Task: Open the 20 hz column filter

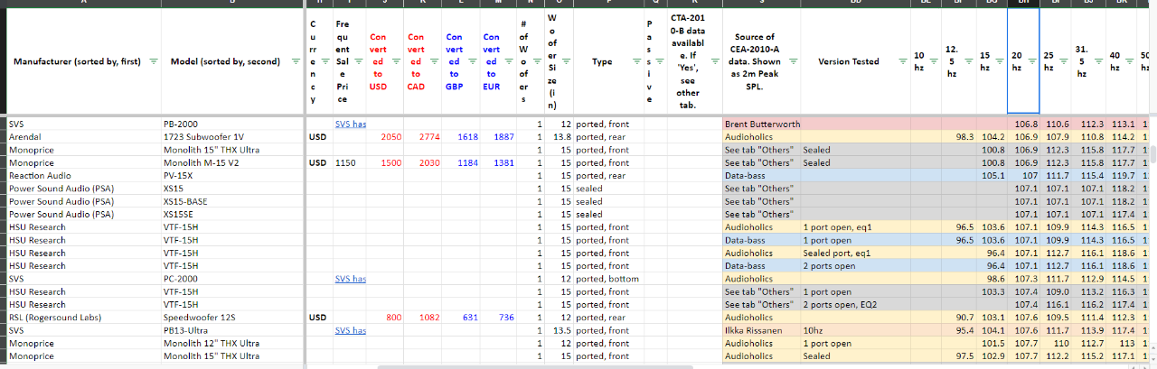Action: click(1032, 61)
